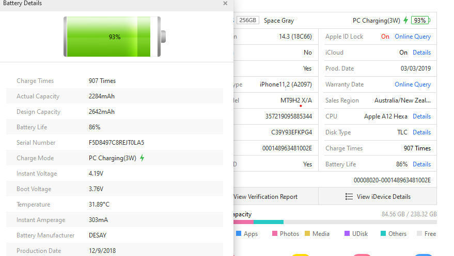The height and width of the screenshot is (256, 454).
Task: Click the purple UDisk legend square
Action: (x=347, y=233)
